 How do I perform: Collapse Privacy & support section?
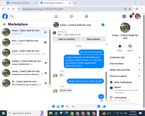(125, 76)
